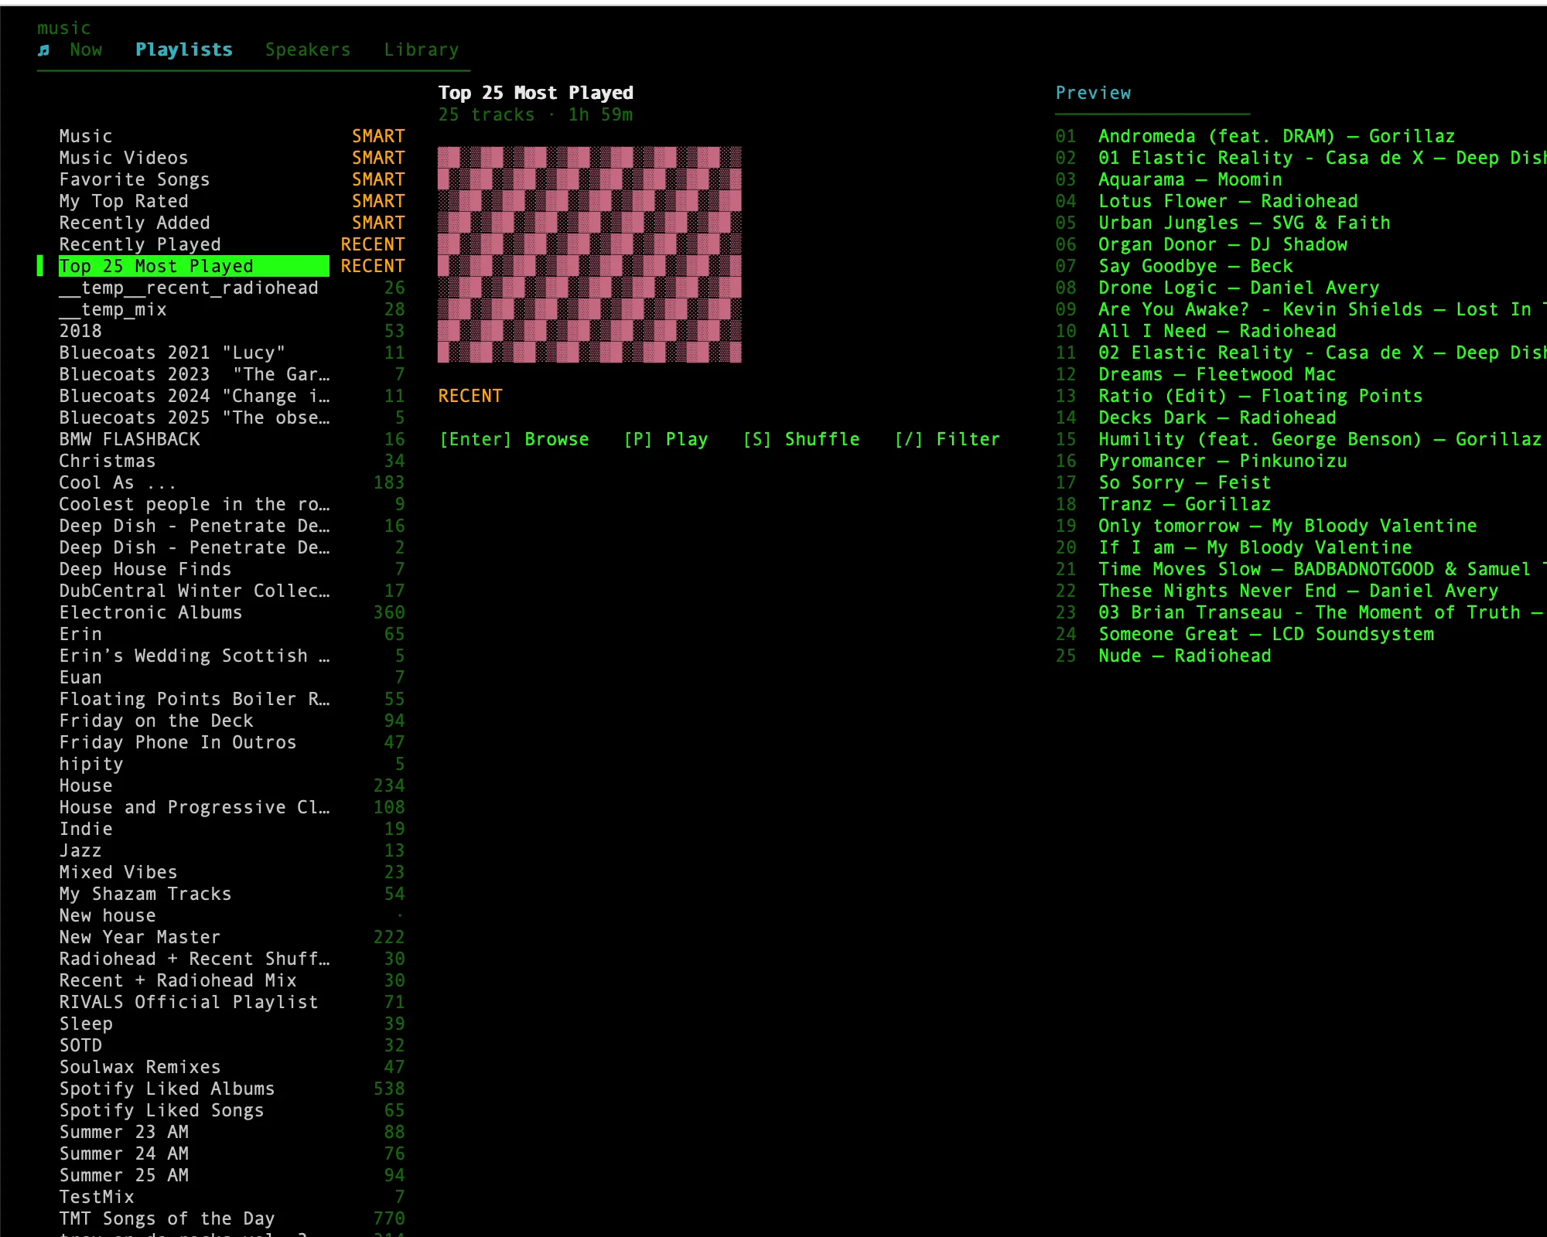
Task: Select Bluecoats 2021 "Lucy" playlist
Action: pos(232,353)
